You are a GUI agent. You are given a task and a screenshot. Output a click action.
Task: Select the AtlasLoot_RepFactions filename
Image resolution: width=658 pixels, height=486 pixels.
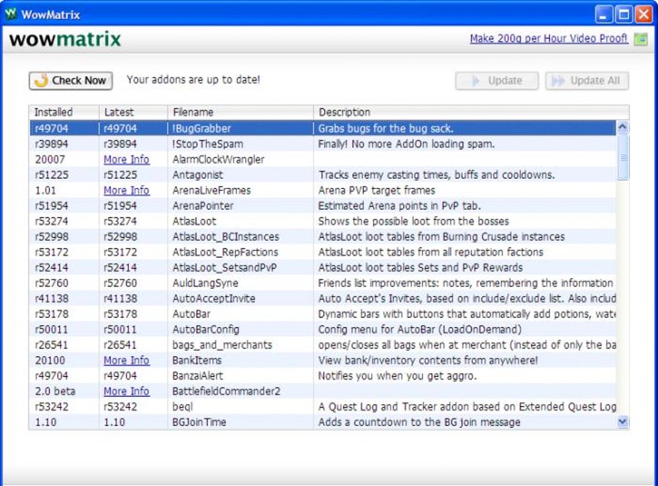(x=225, y=252)
